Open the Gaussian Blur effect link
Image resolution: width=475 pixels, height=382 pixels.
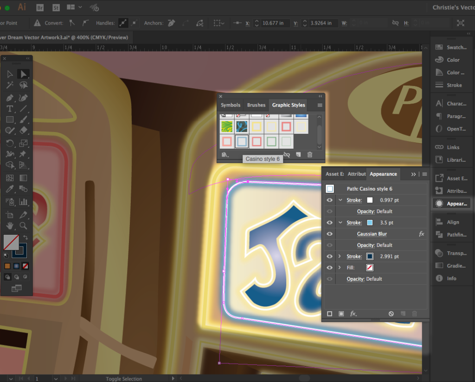click(372, 234)
